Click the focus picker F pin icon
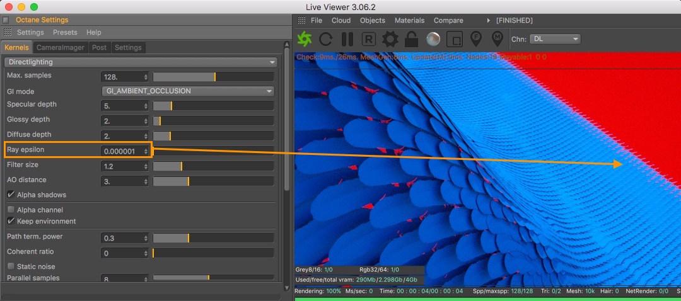The height and width of the screenshot is (301, 681). coord(476,39)
